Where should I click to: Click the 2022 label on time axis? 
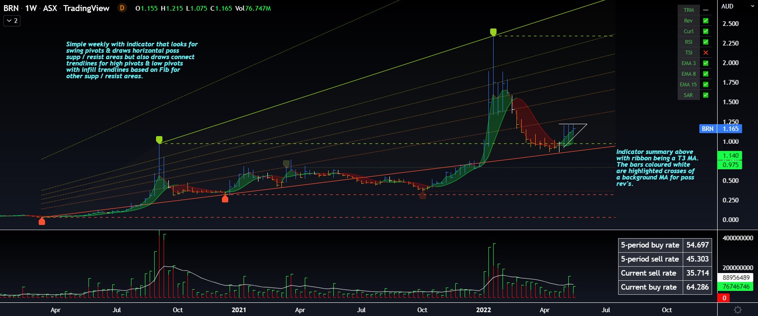pyautogui.click(x=483, y=310)
